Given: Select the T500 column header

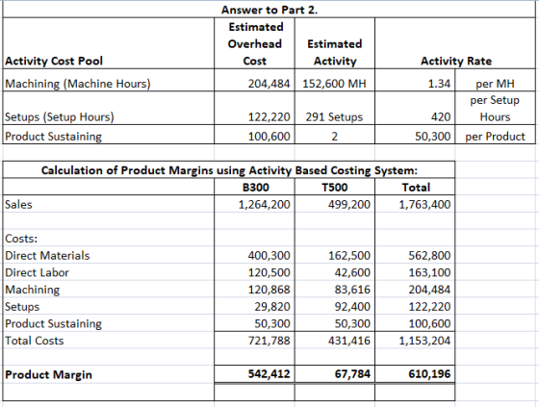Looking at the screenshot, I should pos(335,187).
